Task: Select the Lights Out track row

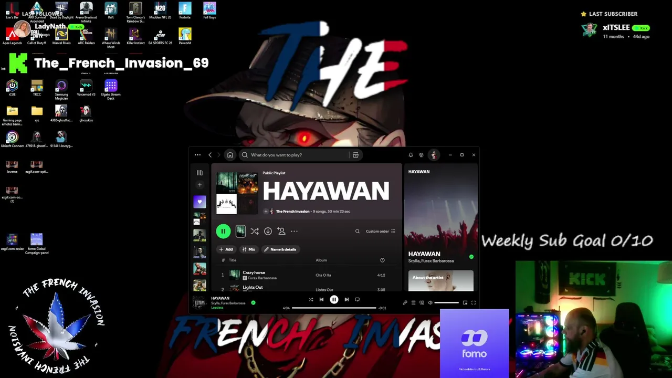Action: pyautogui.click(x=307, y=288)
